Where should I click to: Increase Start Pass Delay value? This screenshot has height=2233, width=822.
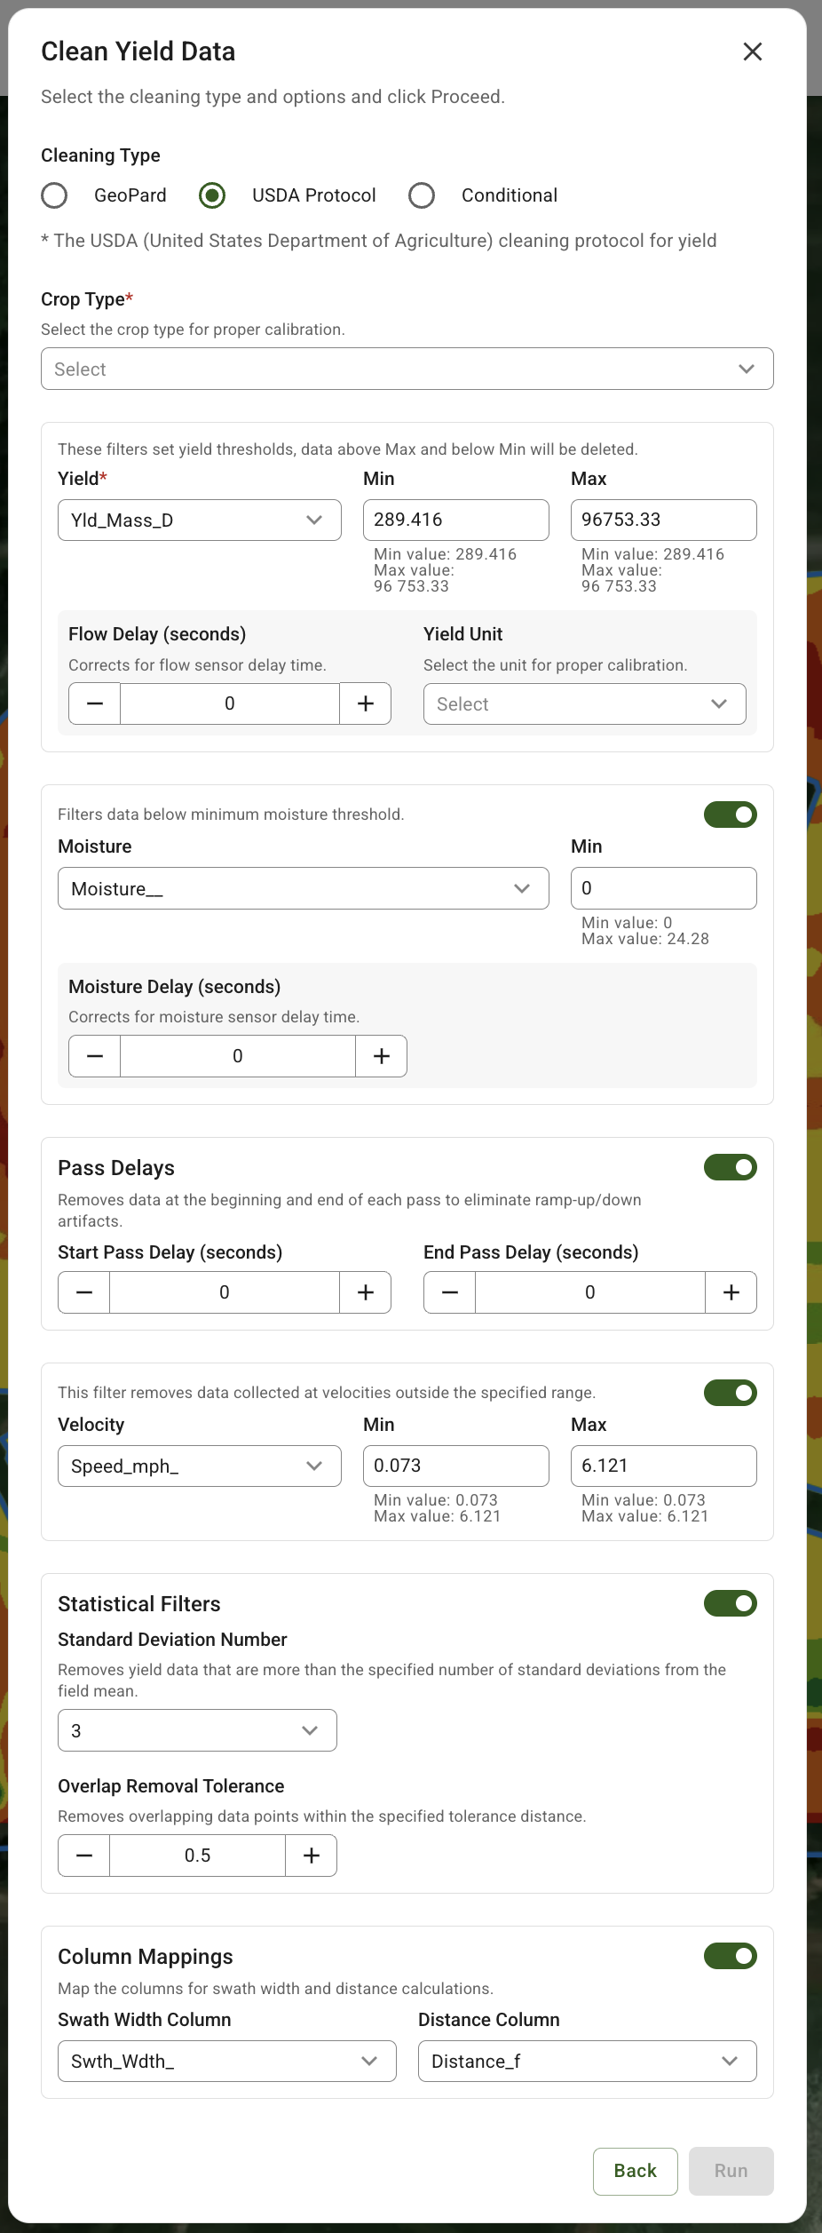tap(365, 1292)
